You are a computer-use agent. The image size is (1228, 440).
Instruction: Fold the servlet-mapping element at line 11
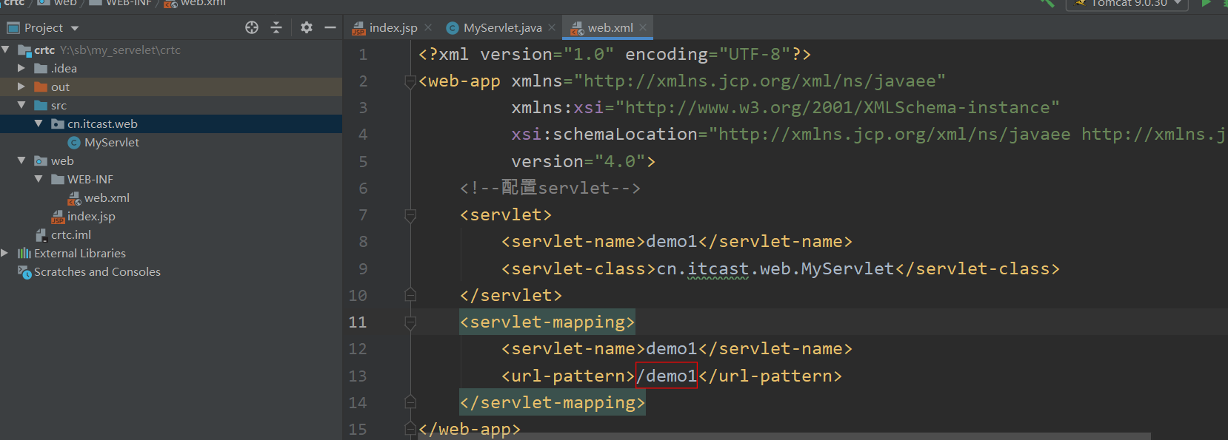[x=410, y=322]
